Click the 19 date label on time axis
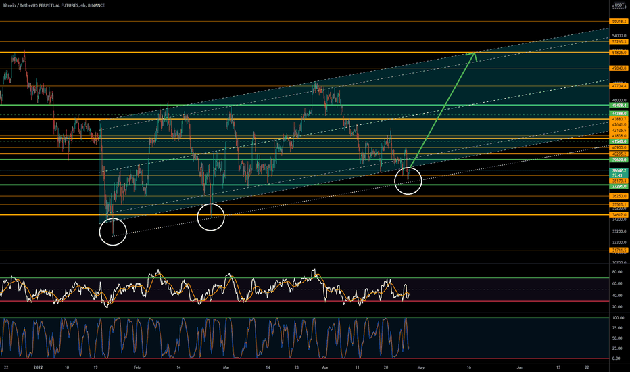 click(95, 367)
